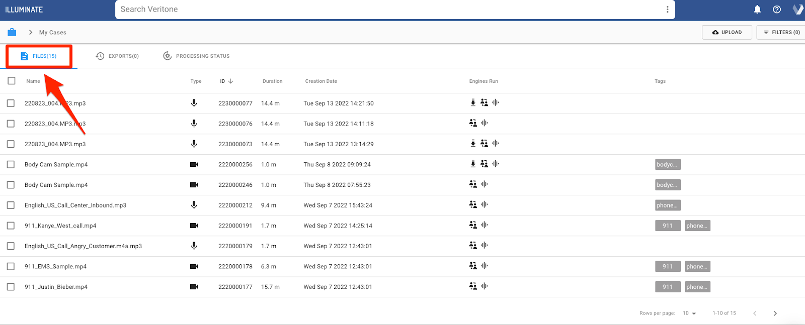805x325 pixels.
Task: Click the waveform engine icon for 911_Justin_Bieber.mp4
Action: coord(484,286)
